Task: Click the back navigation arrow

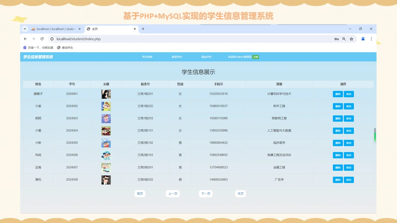Action: click(x=25, y=39)
